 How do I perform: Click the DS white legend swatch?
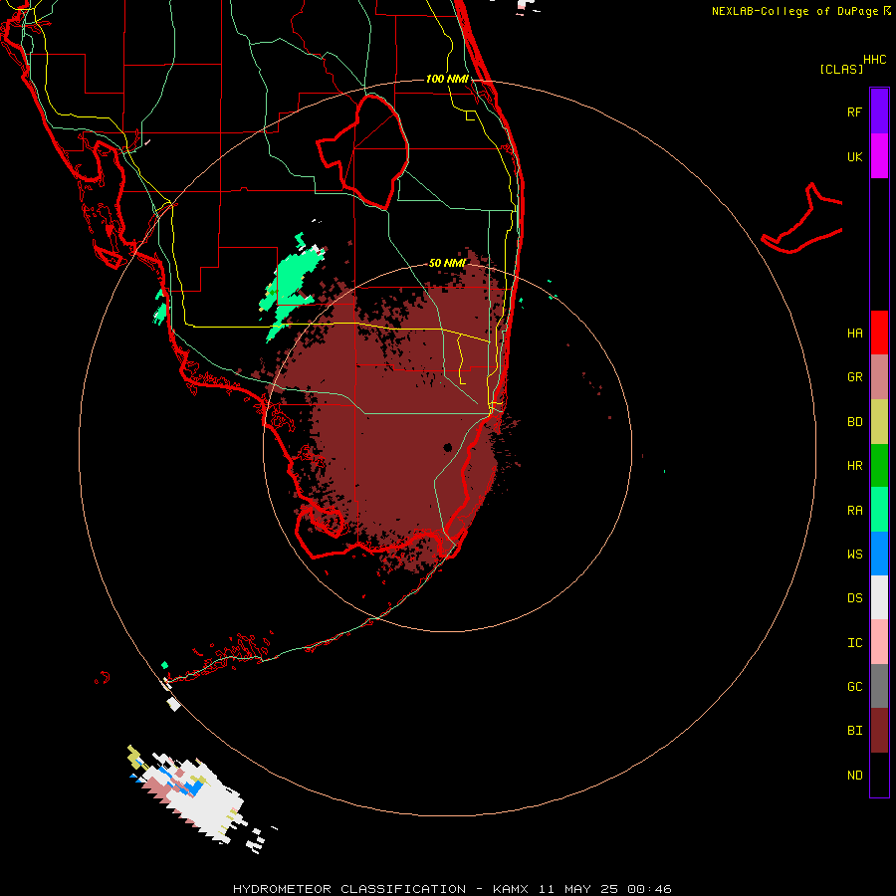pyautogui.click(x=879, y=597)
